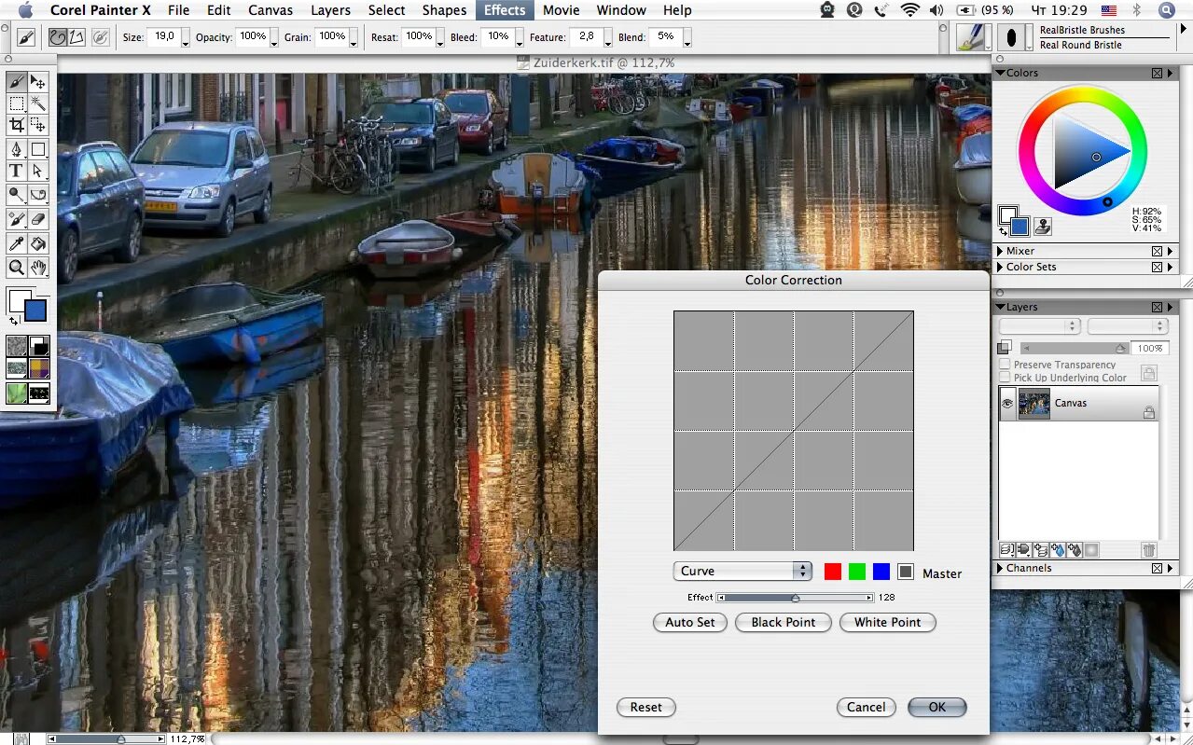Click the White Point button
1193x745 pixels.
888,622
